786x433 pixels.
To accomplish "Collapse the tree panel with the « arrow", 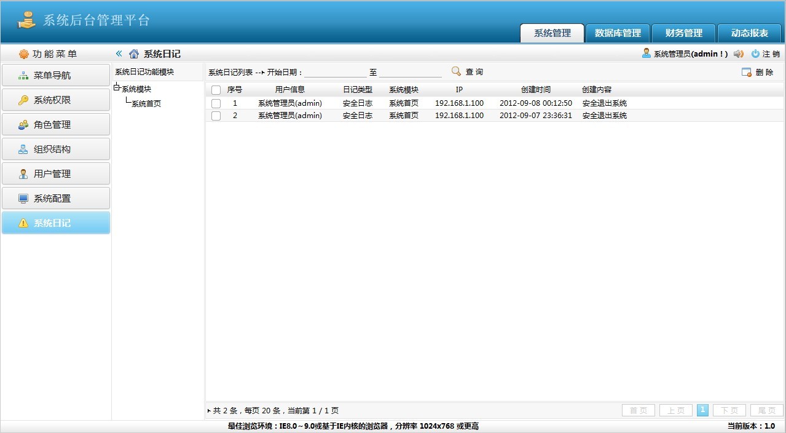I will pos(119,54).
